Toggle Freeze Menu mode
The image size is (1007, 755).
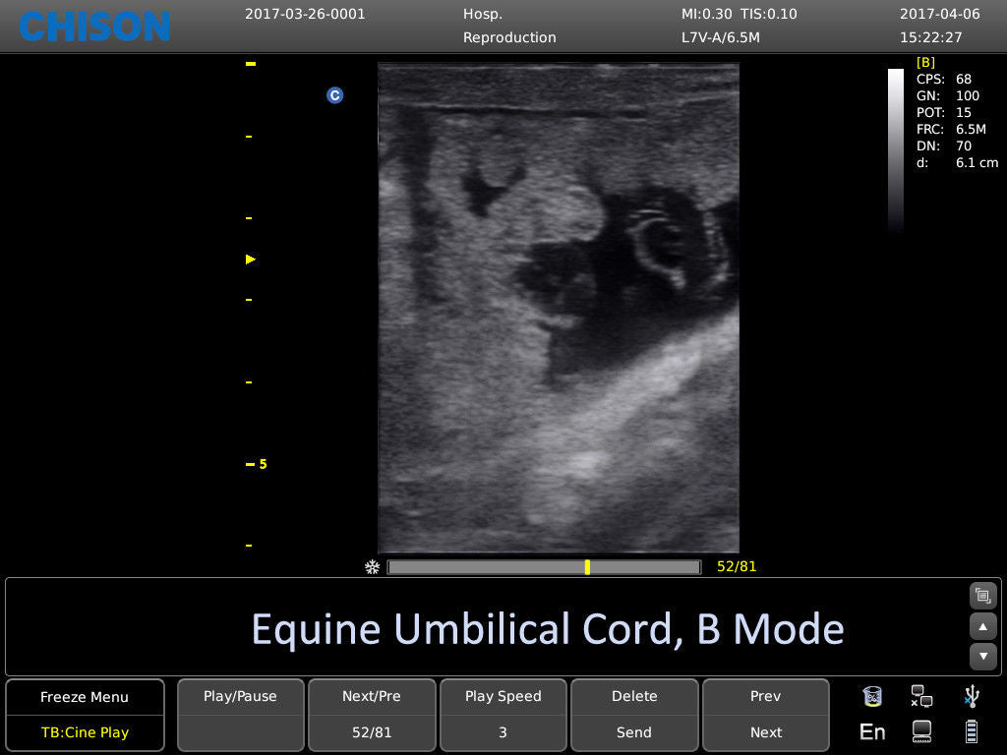tap(84, 696)
